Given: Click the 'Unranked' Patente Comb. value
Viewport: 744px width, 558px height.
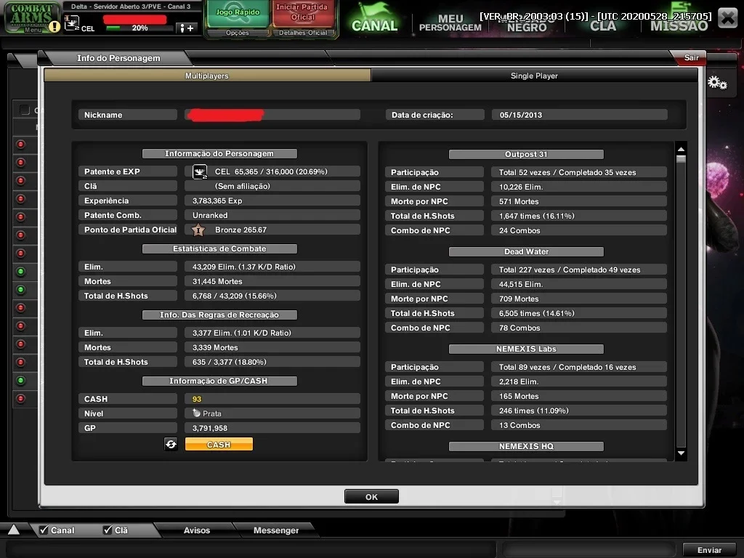Looking at the screenshot, I should tap(210, 215).
